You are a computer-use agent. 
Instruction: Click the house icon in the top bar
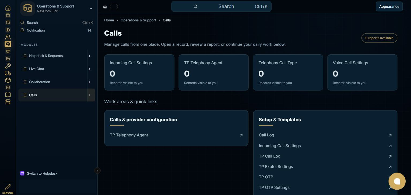[105, 7]
